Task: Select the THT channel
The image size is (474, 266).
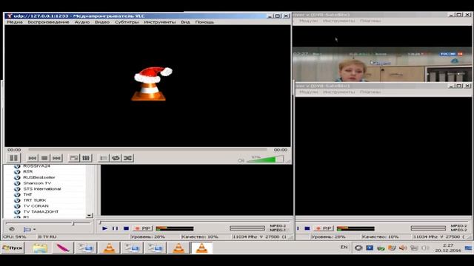Action: click(x=27, y=194)
